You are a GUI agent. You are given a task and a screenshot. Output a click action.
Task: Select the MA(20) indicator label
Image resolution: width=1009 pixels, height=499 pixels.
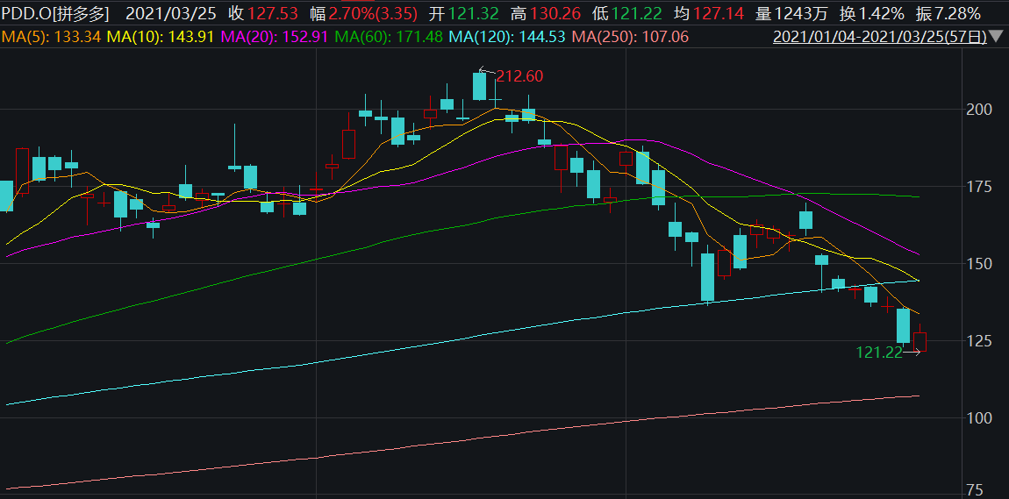[272, 37]
